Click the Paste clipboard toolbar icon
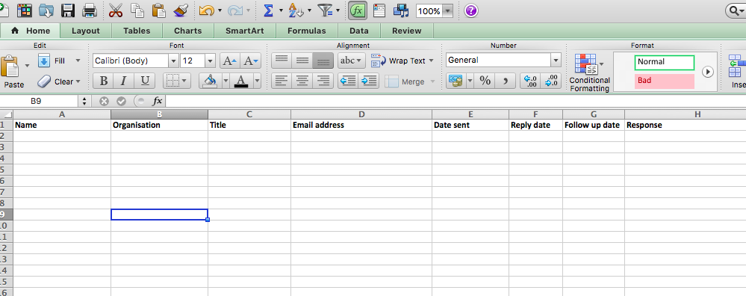Viewport: 746px width, 296px height. [x=158, y=10]
